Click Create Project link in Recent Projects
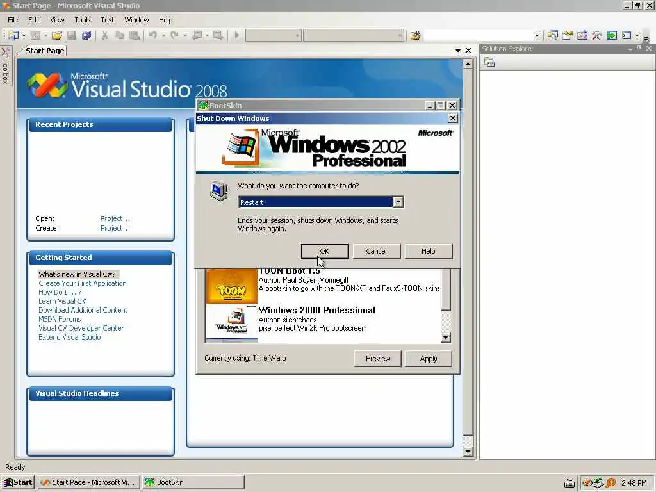Image resolution: width=656 pixels, height=492 pixels. coord(115,228)
